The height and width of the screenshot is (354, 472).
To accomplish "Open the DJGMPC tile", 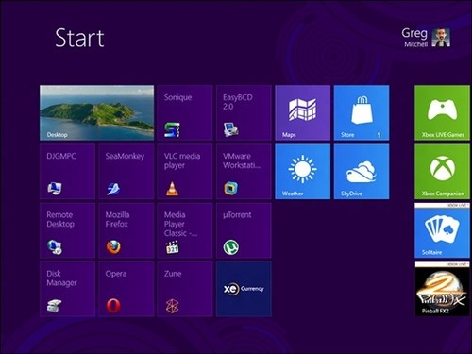I will 67,172.
